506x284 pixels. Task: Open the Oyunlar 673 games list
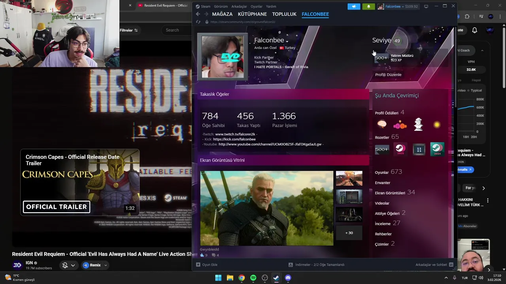(389, 172)
